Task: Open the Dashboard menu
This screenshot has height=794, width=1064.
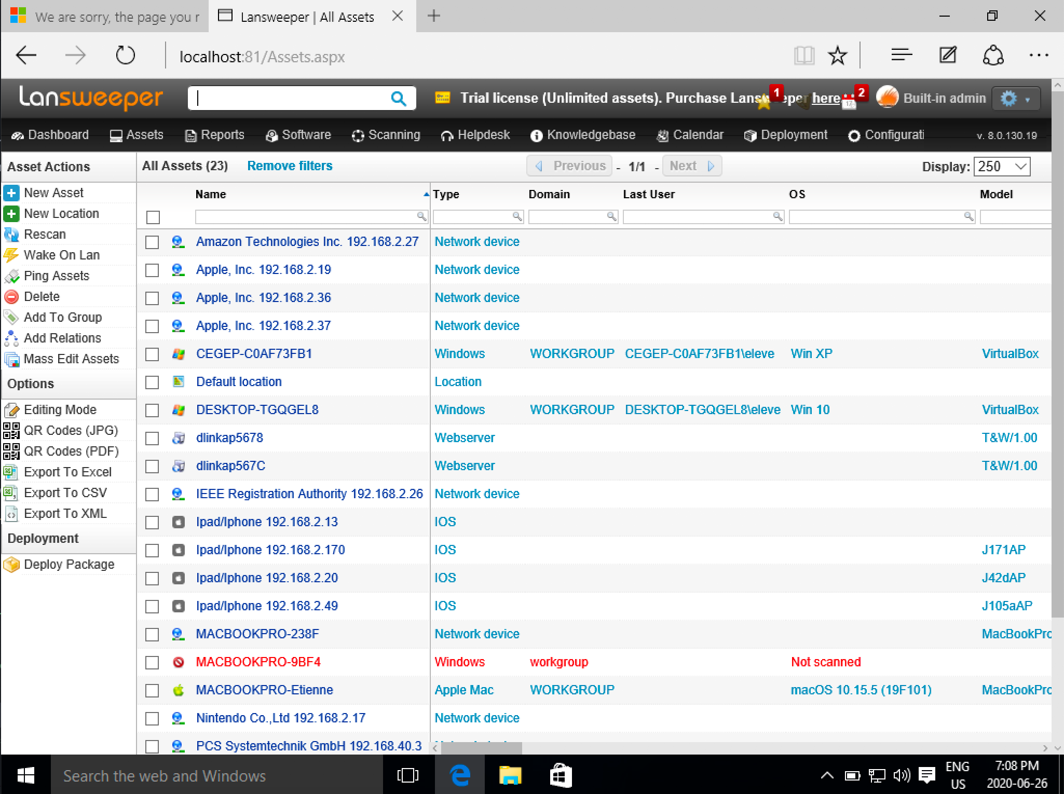Action: click(x=50, y=135)
